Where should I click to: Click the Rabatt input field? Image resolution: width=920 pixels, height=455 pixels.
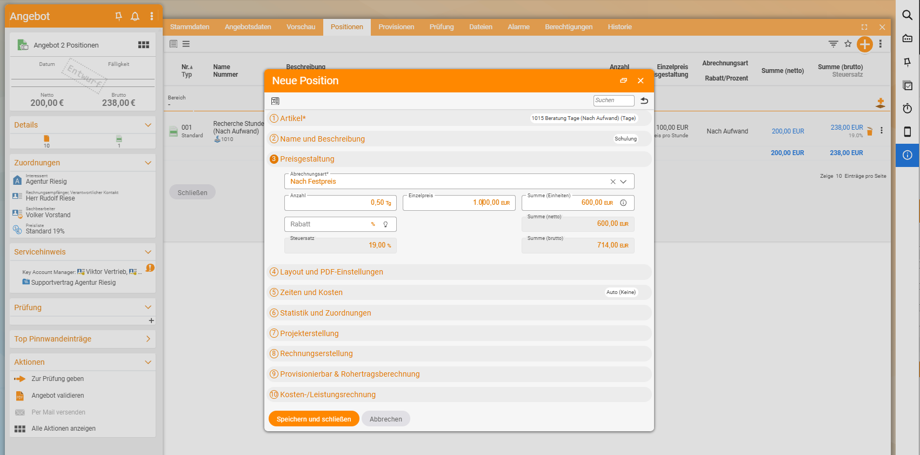(341, 224)
